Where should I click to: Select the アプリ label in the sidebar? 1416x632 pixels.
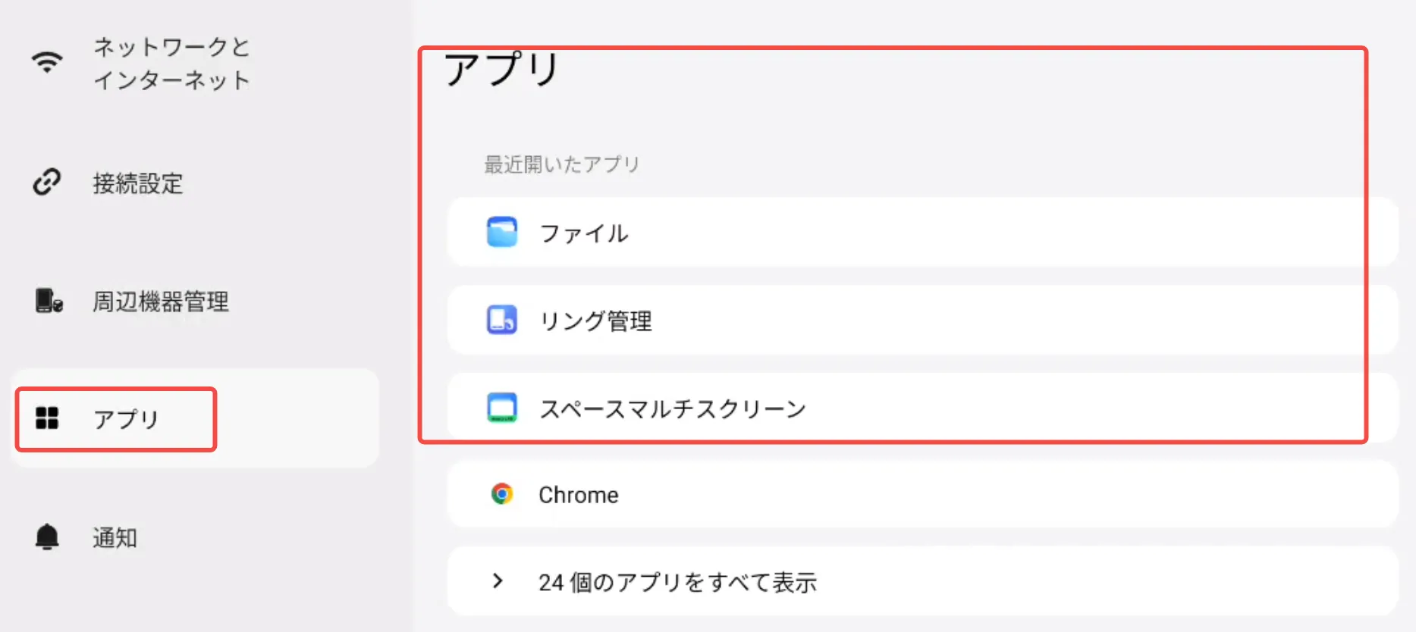(x=126, y=418)
